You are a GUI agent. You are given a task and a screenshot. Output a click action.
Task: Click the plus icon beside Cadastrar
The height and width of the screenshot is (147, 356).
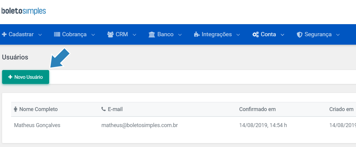tap(4, 34)
